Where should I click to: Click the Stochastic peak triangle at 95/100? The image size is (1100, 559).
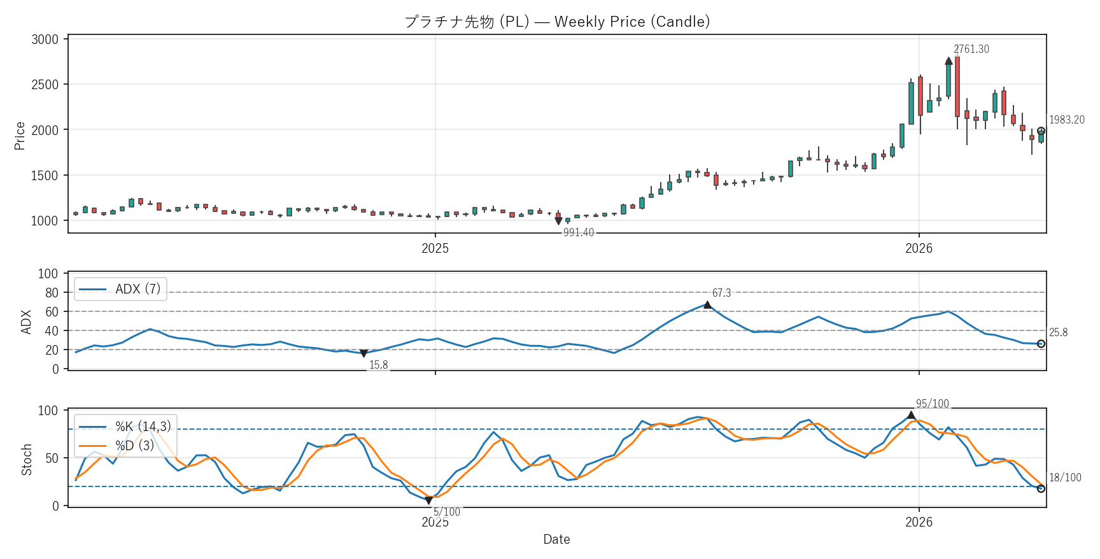[x=911, y=415]
